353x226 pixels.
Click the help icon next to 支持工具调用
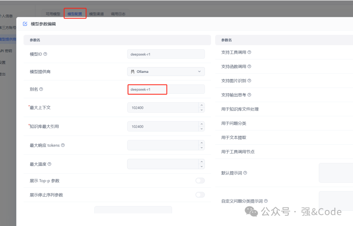click(249, 52)
